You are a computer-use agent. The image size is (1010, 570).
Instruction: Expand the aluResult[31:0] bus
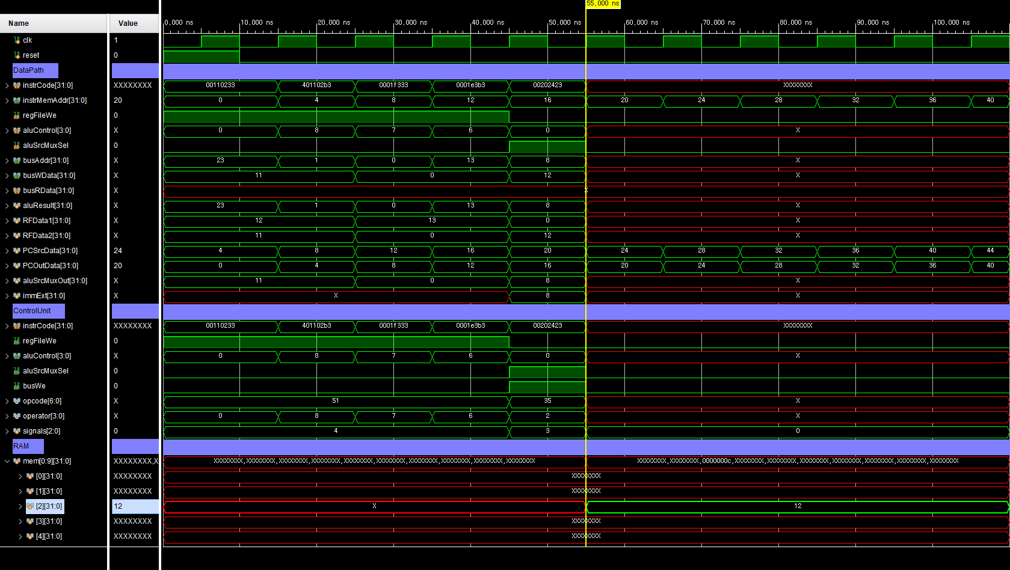coord(7,206)
